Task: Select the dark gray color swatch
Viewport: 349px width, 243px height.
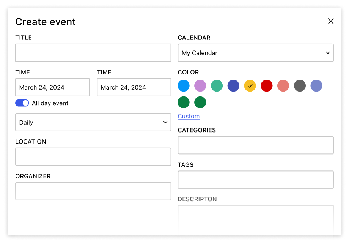Action: pos(300,86)
